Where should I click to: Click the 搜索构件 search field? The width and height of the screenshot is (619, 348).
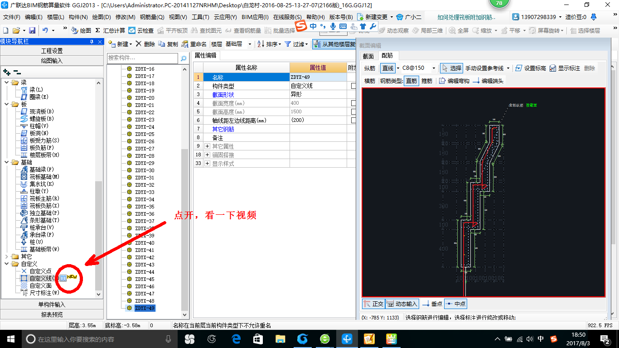click(x=143, y=58)
